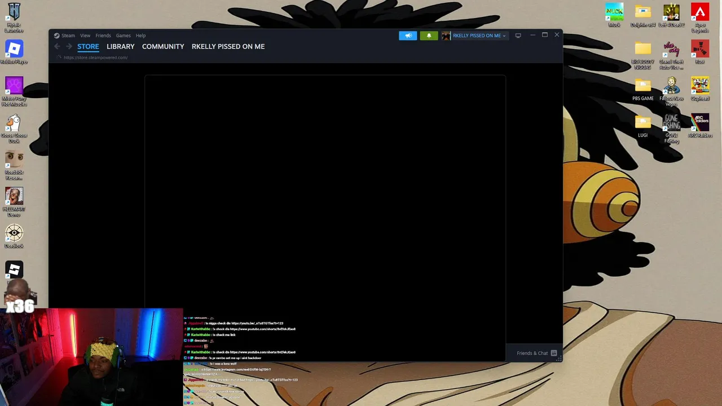The width and height of the screenshot is (722, 406).
Task: Go back using Steam's back arrow
Action: [x=57, y=46]
